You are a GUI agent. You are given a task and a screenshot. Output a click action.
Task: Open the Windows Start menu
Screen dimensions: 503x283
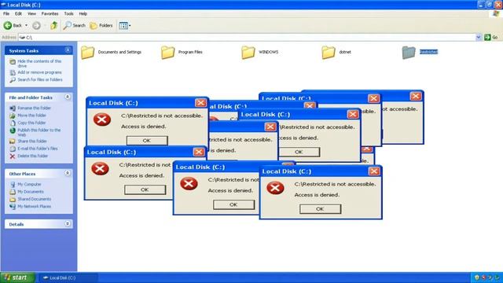click(17, 277)
